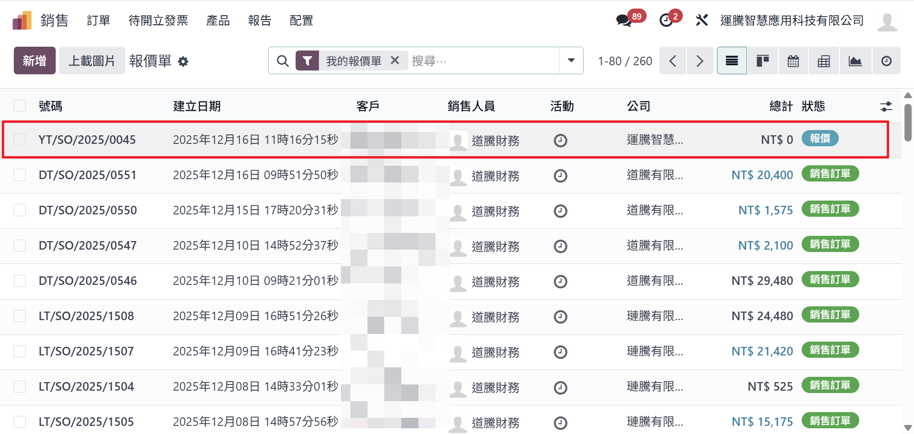Open the 訂單 menu
Image resolution: width=914 pixels, height=434 pixels.
pyautogui.click(x=99, y=20)
